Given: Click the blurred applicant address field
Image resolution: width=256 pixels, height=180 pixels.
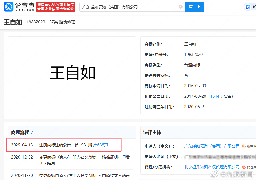Looking at the screenshot, I should pyautogui.click(x=220, y=157).
